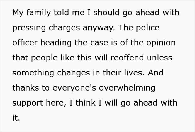Click the word "people"
The width and height of the screenshot is (195, 132).
click(45, 58)
